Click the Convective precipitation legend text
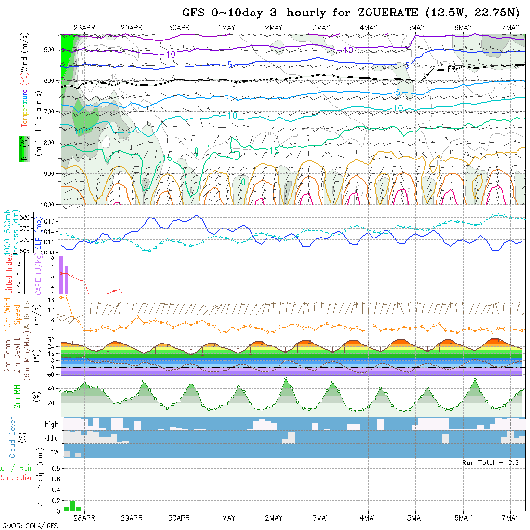This screenshot has height=530, width=530. (x=17, y=478)
